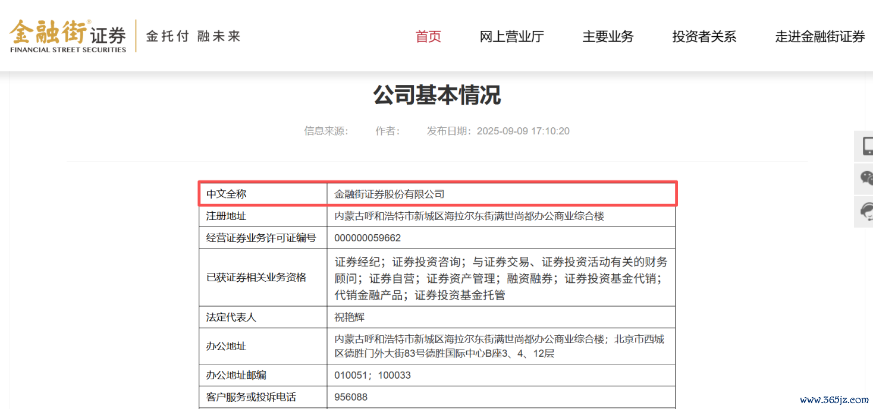Select the 注册地址 row label

[226, 216]
